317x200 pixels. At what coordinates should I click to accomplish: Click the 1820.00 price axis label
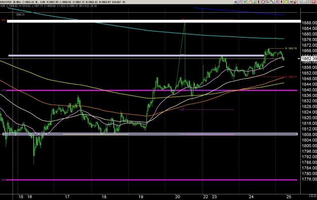click(309, 118)
